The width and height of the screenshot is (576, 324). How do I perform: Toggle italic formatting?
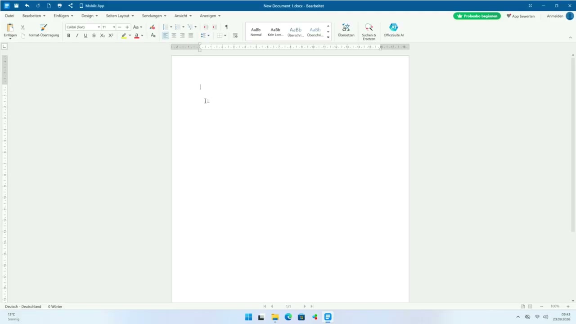point(77,36)
